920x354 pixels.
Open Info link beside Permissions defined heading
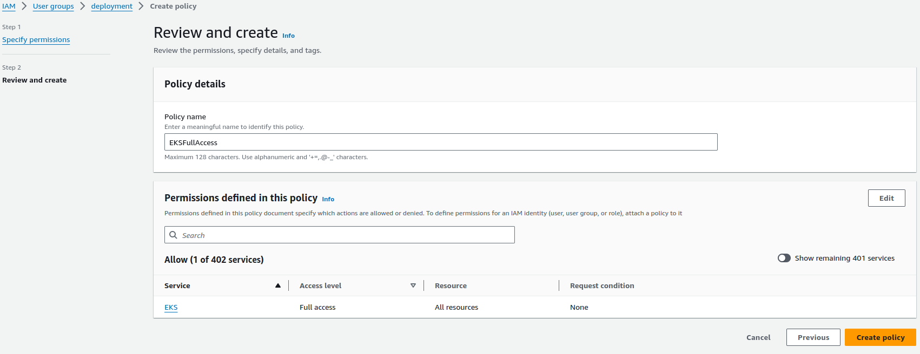[328, 199]
